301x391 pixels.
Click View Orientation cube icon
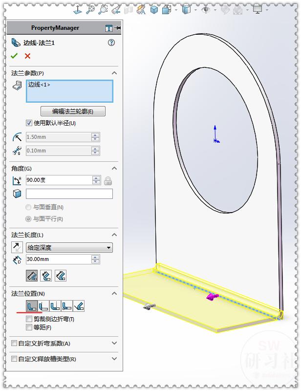pyautogui.click(x=166, y=10)
